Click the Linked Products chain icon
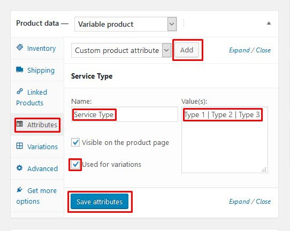290x231 pixels. click(20, 91)
